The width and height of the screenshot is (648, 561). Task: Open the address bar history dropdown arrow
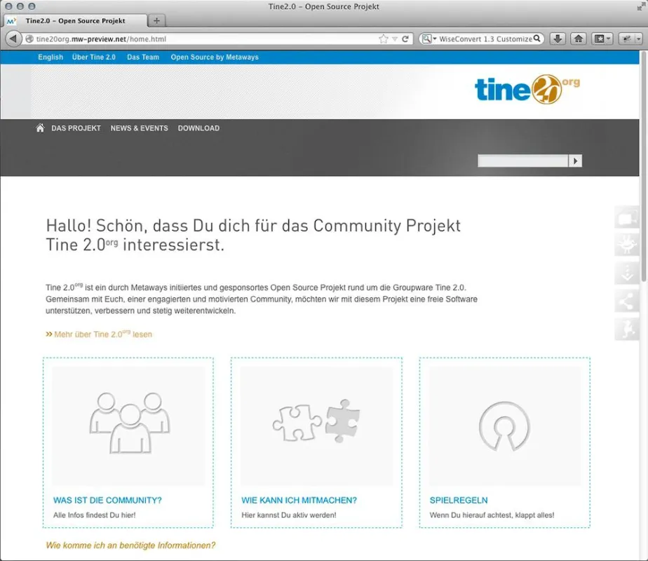click(395, 39)
